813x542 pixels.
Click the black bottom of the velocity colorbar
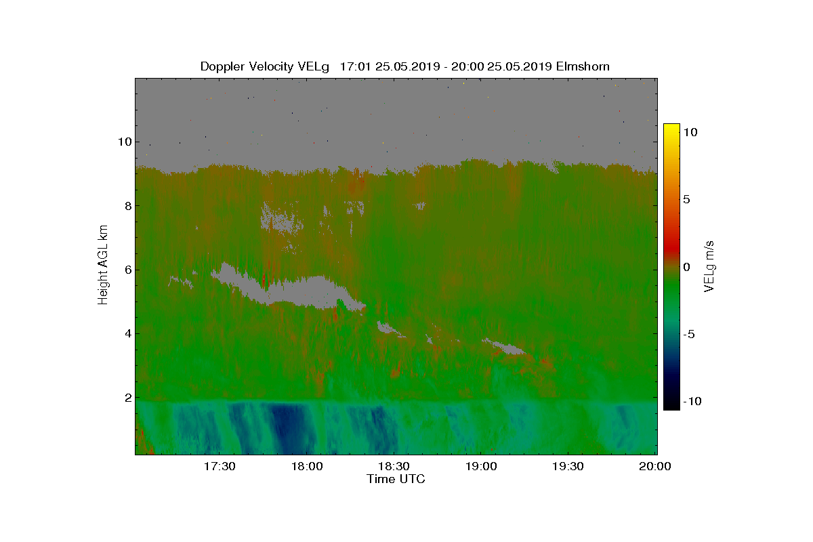coord(671,404)
